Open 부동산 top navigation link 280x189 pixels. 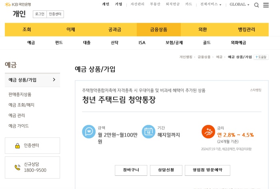pos(155,4)
